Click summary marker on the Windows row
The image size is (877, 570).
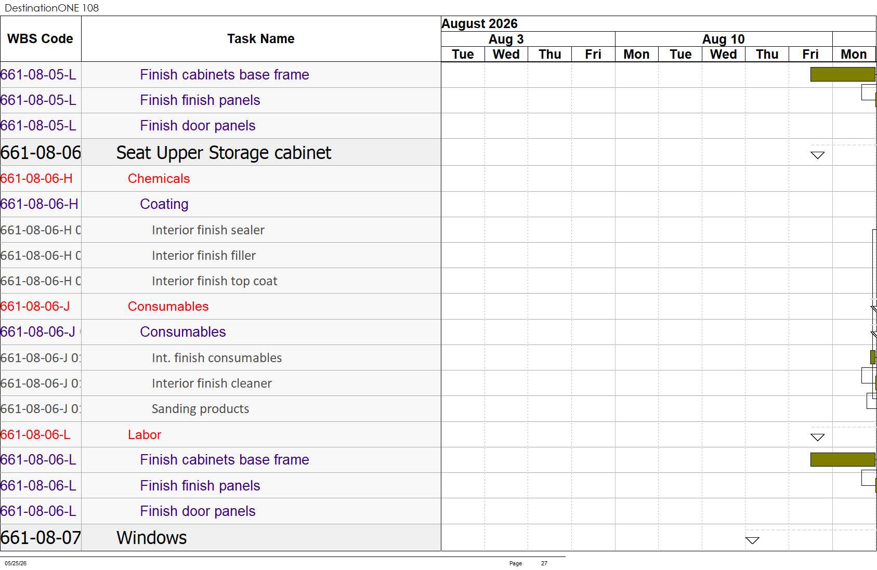pos(752,540)
